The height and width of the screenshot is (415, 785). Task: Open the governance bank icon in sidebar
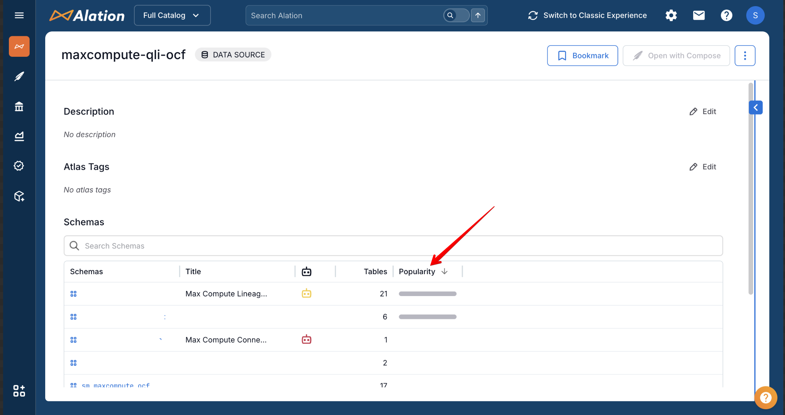pos(19,107)
